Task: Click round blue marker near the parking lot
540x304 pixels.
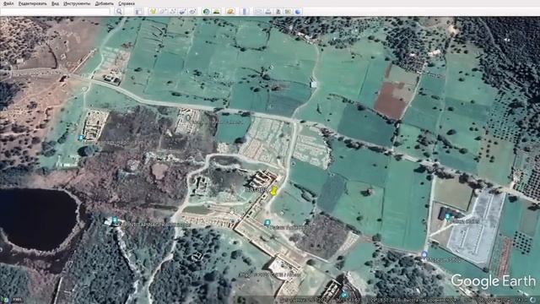Action: click(x=424, y=254)
